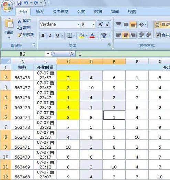Viewport: 170px width, 180px height.
Task: Decrease indent icon
Action: pos(141,35)
